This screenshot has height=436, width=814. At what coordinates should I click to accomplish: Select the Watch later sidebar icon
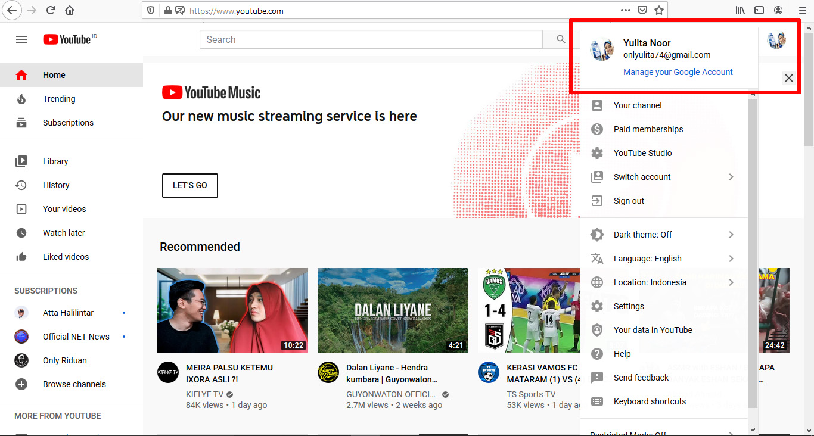click(x=21, y=232)
